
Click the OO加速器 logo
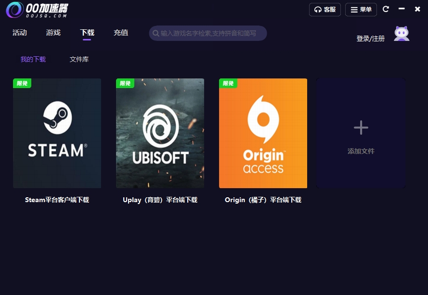(37, 10)
